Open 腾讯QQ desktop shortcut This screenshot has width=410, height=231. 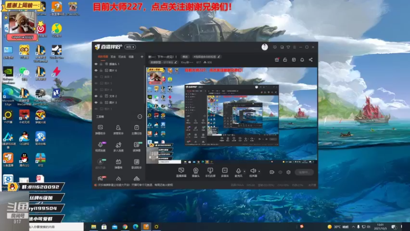[24, 160]
